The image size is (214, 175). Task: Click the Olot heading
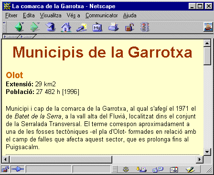(14, 75)
